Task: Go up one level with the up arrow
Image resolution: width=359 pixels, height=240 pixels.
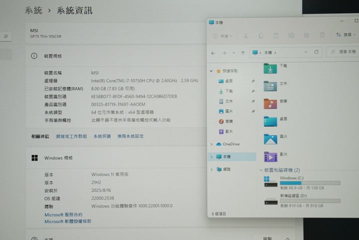Action: [243, 53]
